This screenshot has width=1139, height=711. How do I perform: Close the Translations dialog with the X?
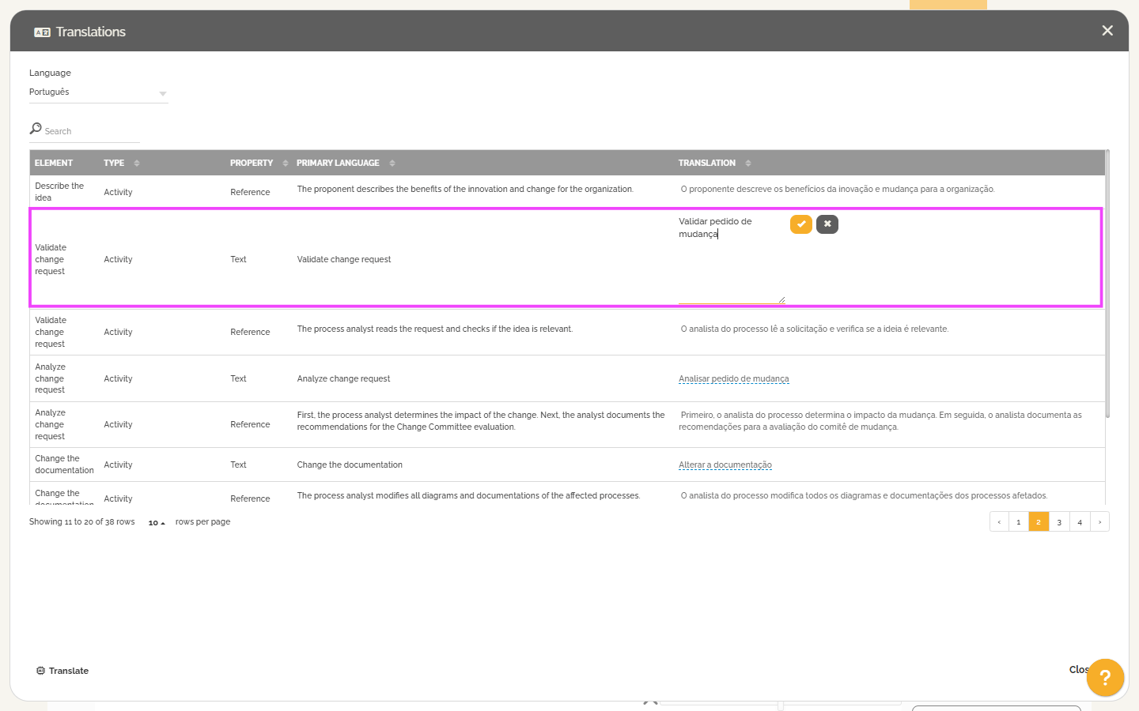1107,31
